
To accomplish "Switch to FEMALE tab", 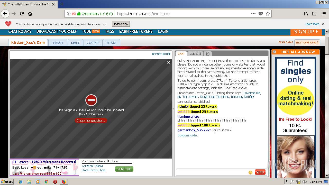I will point(58,43).
